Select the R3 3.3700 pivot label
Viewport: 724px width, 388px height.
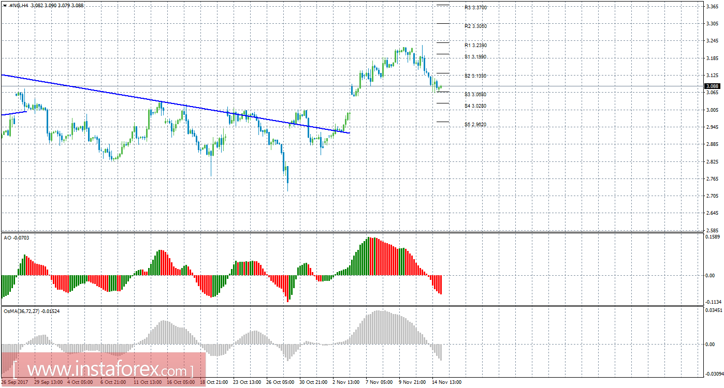pyautogui.click(x=475, y=8)
